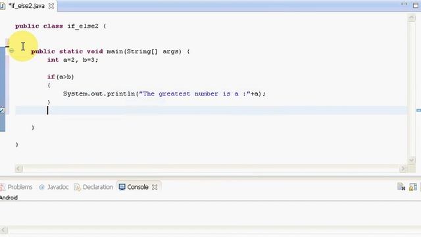The height and width of the screenshot is (237, 421).
Task: Switch to the if_else2.java editor tab
Action: [26, 6]
